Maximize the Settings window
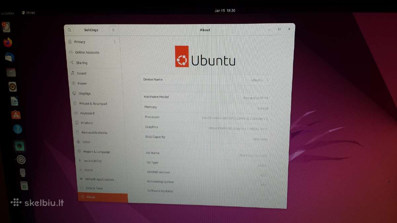 tap(279, 29)
